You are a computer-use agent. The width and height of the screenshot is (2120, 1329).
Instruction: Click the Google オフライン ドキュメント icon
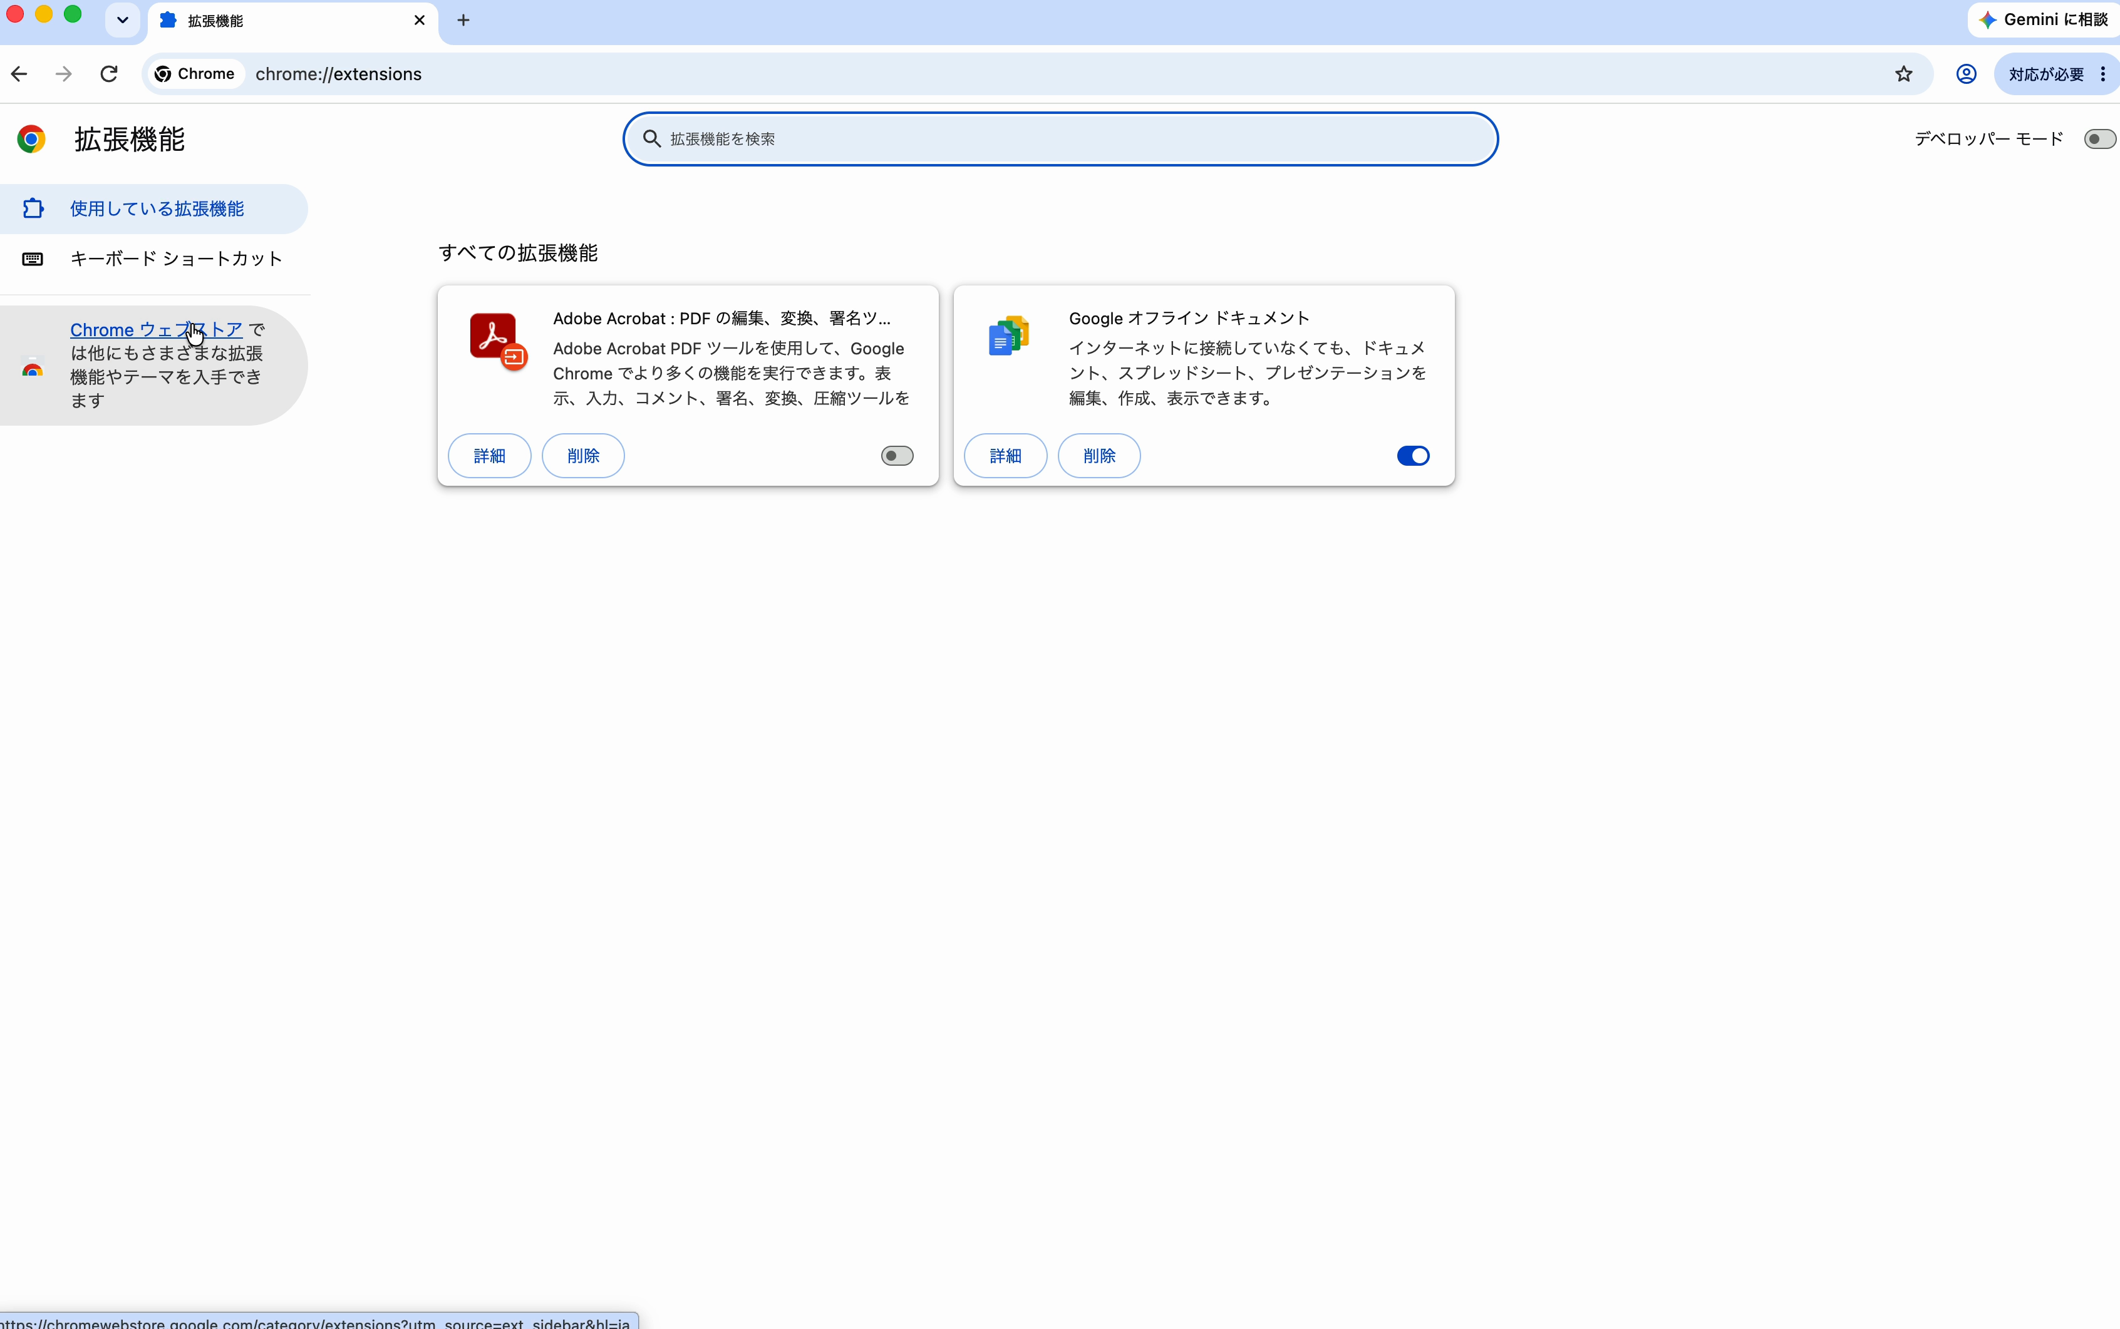click(x=1008, y=336)
